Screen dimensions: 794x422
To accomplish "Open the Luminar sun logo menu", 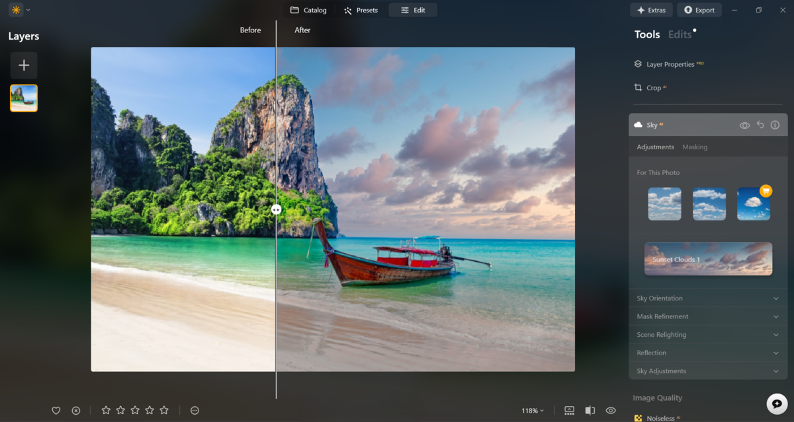I will coord(16,10).
